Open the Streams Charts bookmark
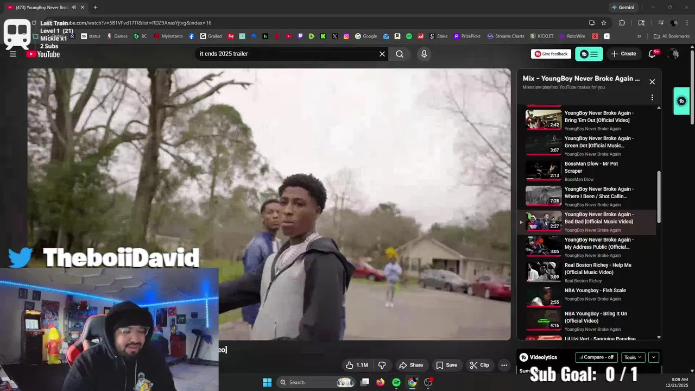The height and width of the screenshot is (391, 695). pos(506,36)
